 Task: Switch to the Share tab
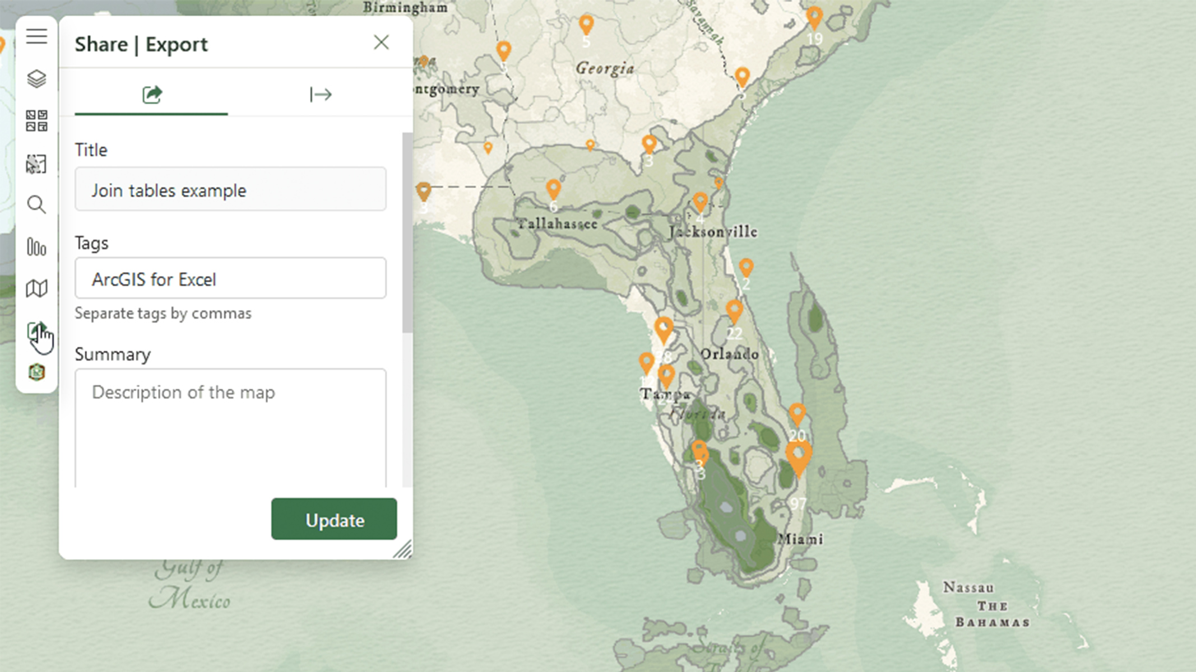pyautogui.click(x=151, y=94)
